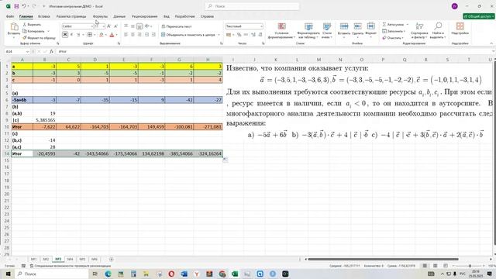Click the increase indent icon
The image size is (496, 279).
pyautogui.click(x=153, y=34)
